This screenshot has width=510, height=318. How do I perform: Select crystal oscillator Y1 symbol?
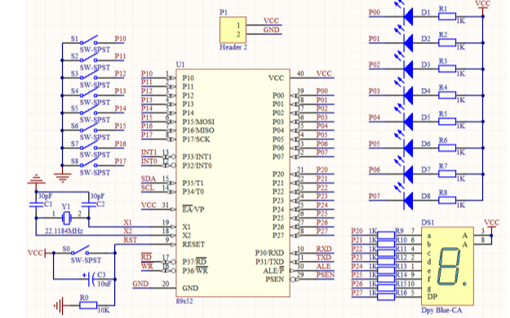[x=66, y=218]
